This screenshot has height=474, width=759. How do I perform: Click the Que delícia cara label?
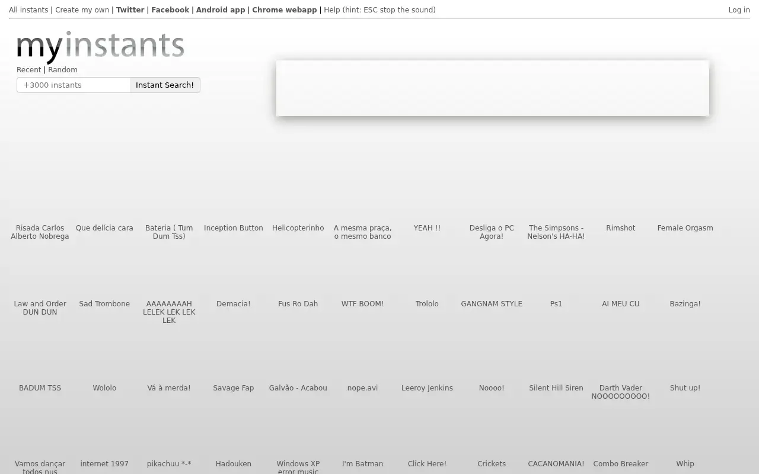[x=104, y=228]
